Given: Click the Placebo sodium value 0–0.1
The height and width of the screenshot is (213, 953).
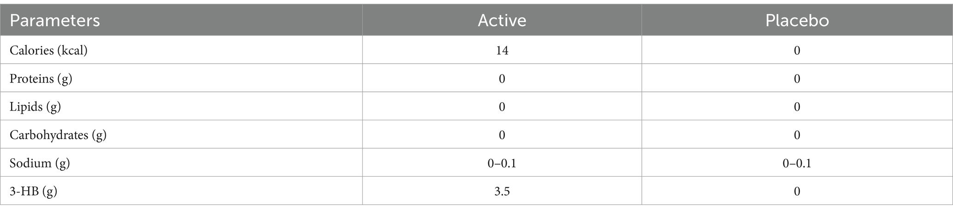Looking at the screenshot, I should (797, 163).
